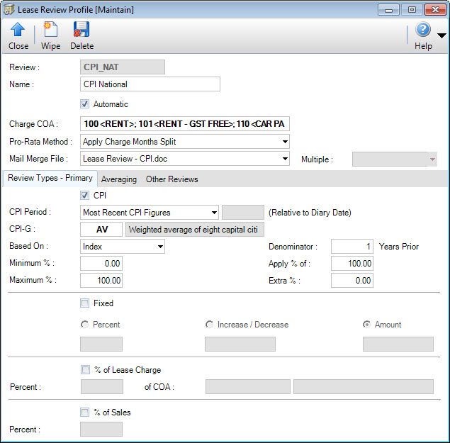Click the Close arrow icon in toolbar

pyautogui.click(x=18, y=30)
